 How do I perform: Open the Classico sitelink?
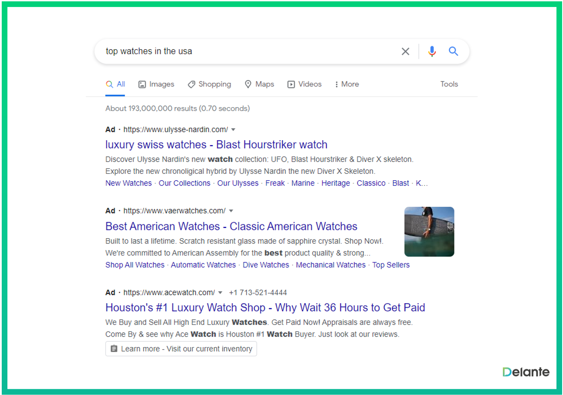[x=371, y=183]
